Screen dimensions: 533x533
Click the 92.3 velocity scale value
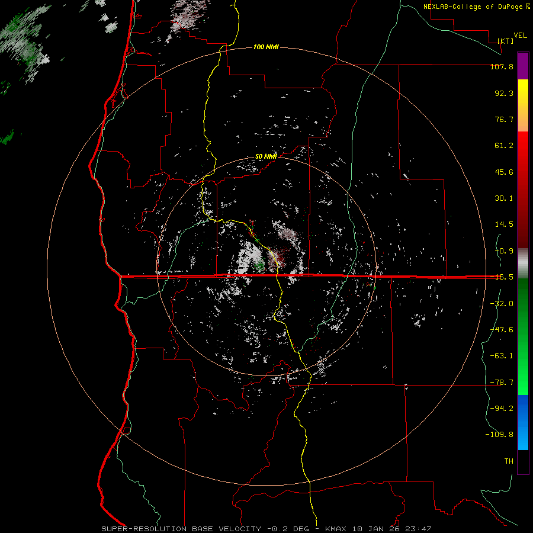504,93
